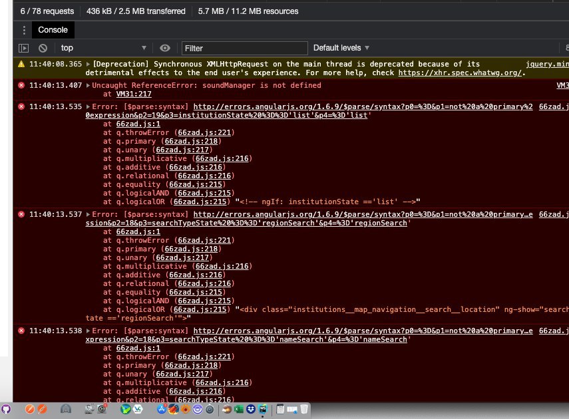
Task: Open the console drawer three-dot menu
Action: point(24,30)
